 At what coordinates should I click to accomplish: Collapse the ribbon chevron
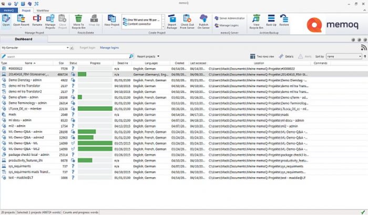[364, 10]
